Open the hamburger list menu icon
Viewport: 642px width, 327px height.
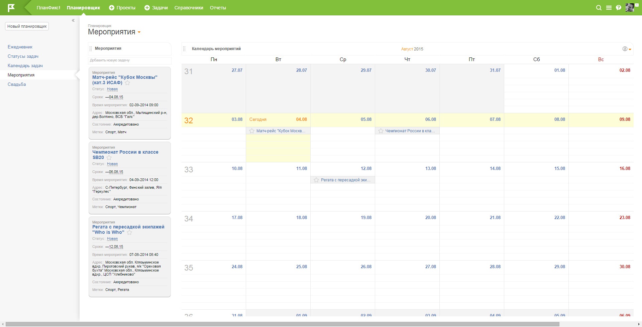pyautogui.click(x=609, y=8)
